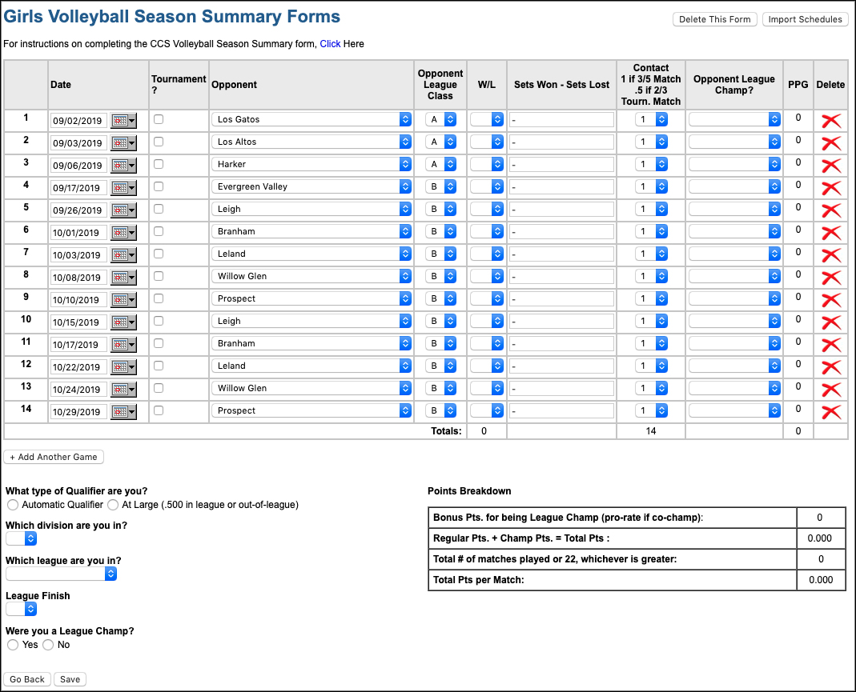Open the Click instructions link
The width and height of the screenshot is (856, 692).
click(330, 44)
